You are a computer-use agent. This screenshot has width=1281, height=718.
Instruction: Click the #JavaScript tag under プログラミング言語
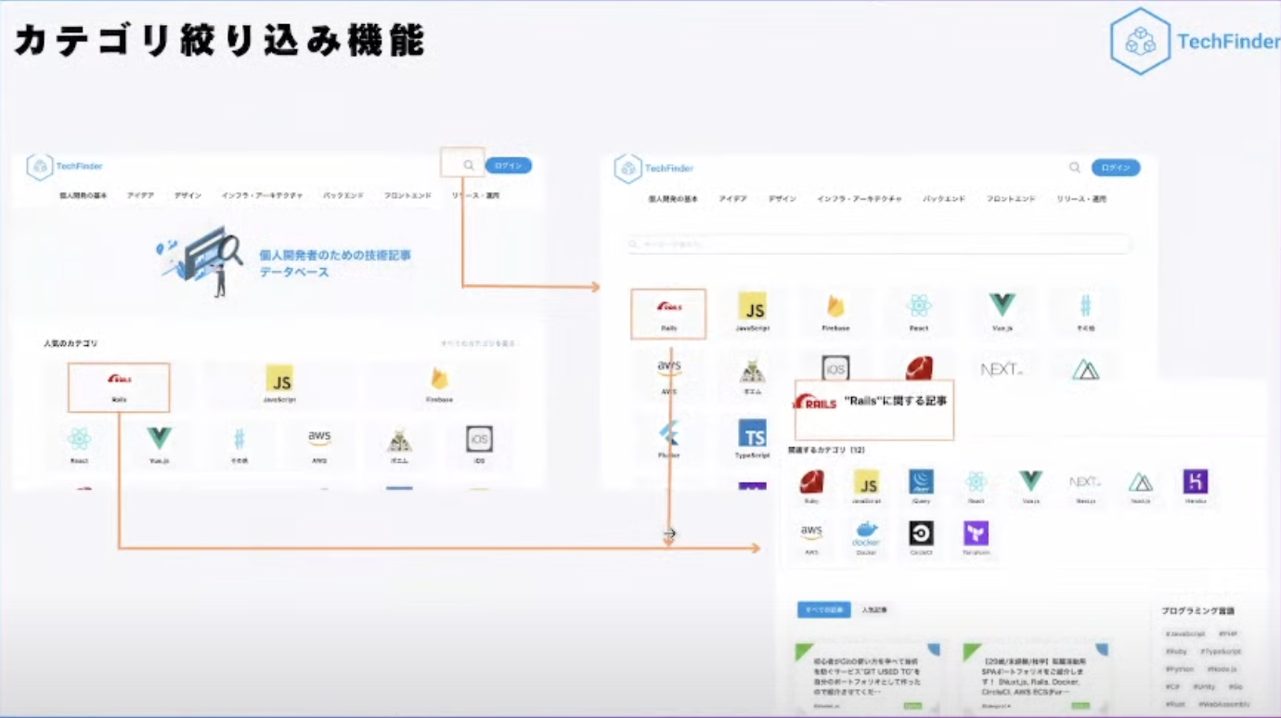(x=1187, y=634)
